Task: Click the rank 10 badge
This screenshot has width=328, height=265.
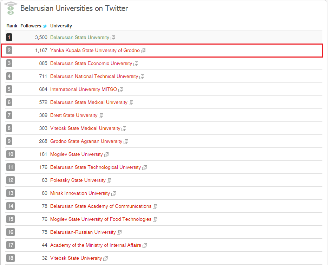Action: click(x=11, y=154)
